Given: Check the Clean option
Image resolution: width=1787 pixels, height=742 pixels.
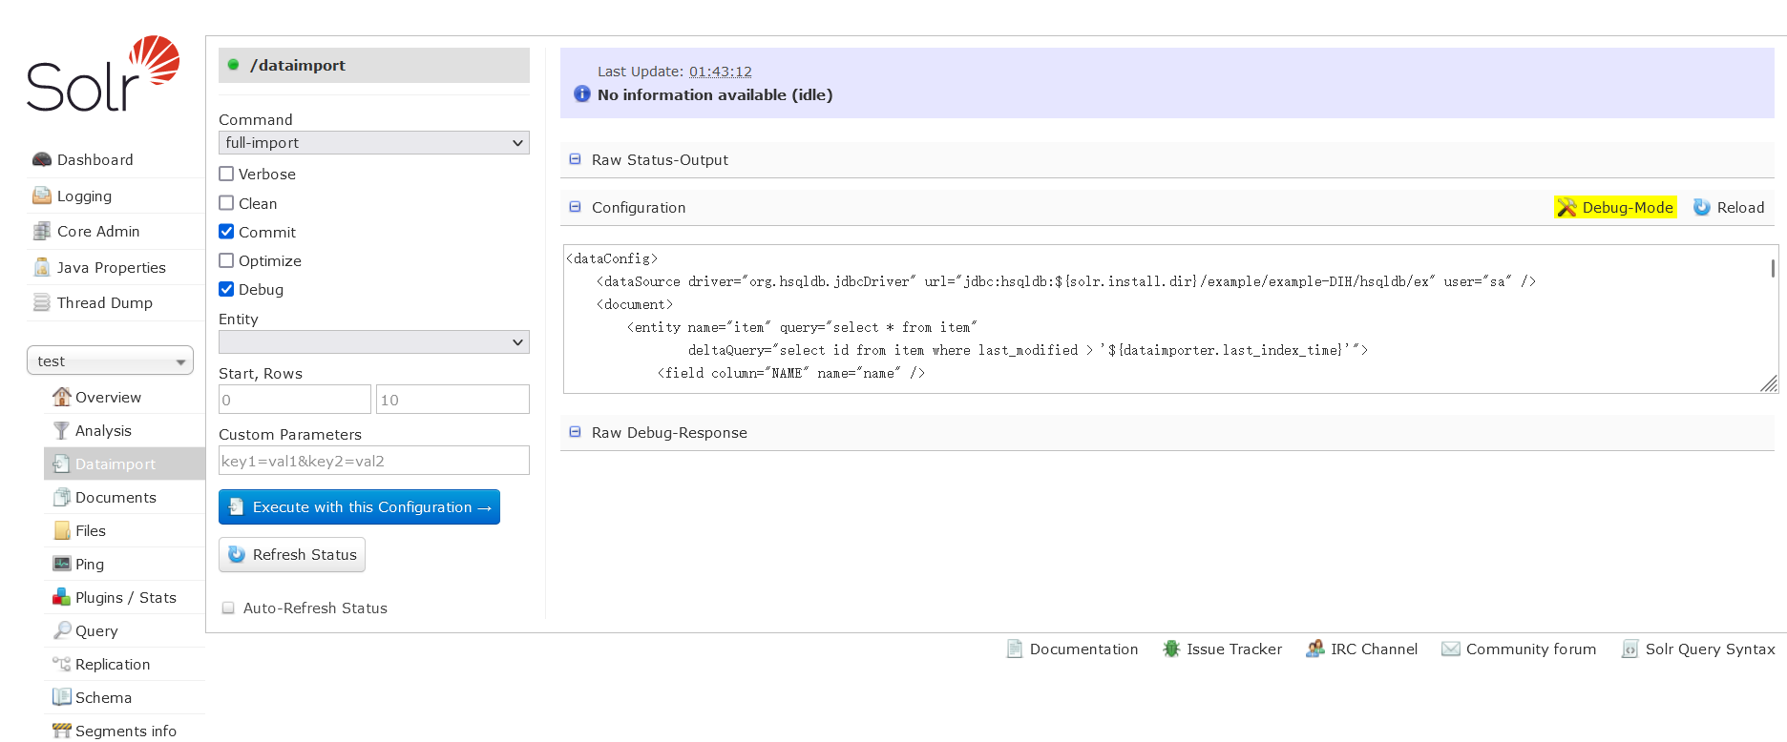Looking at the screenshot, I should coord(226,203).
